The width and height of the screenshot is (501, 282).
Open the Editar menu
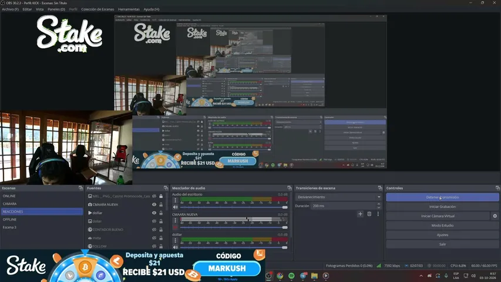[x=27, y=9]
